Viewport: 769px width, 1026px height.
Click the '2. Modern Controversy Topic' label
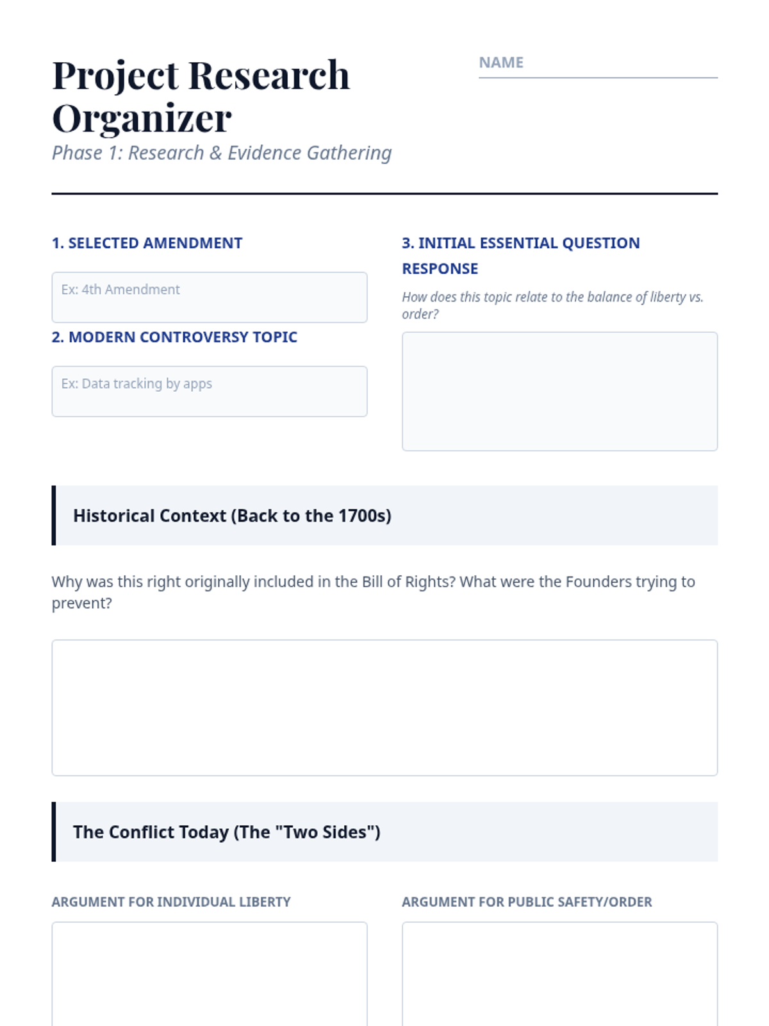pos(174,337)
